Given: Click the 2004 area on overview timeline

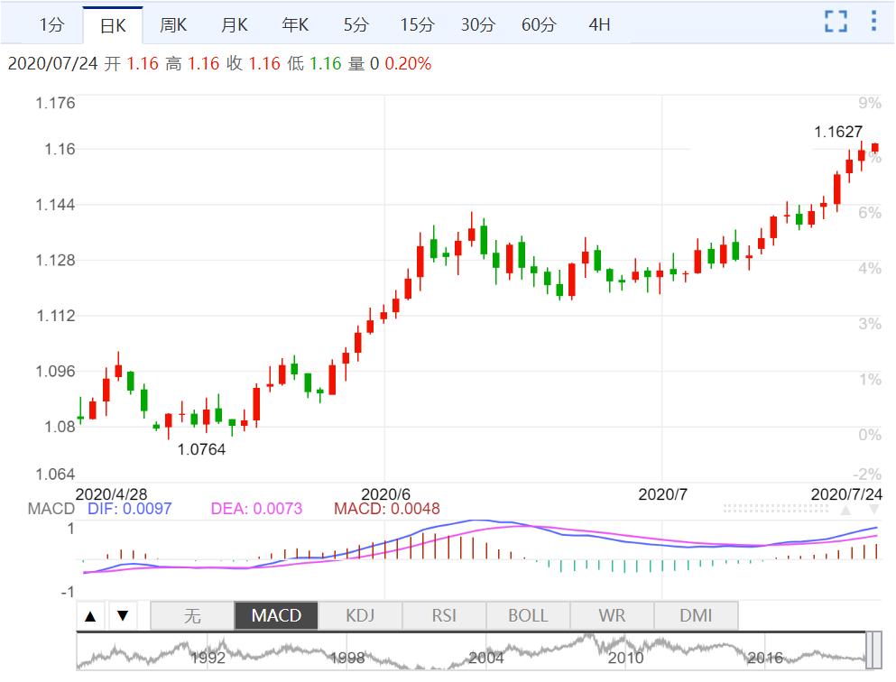Looking at the screenshot, I should (485, 657).
